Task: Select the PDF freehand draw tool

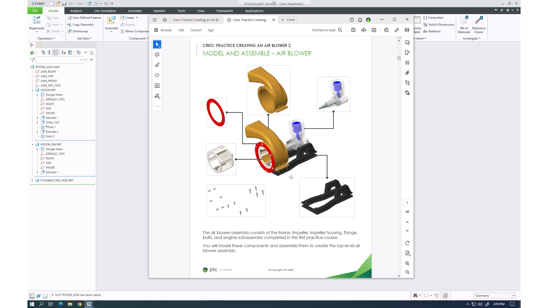Action: pyautogui.click(x=157, y=75)
